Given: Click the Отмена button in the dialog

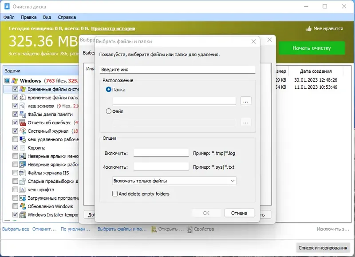Looking at the screenshot, I should point(239,213).
